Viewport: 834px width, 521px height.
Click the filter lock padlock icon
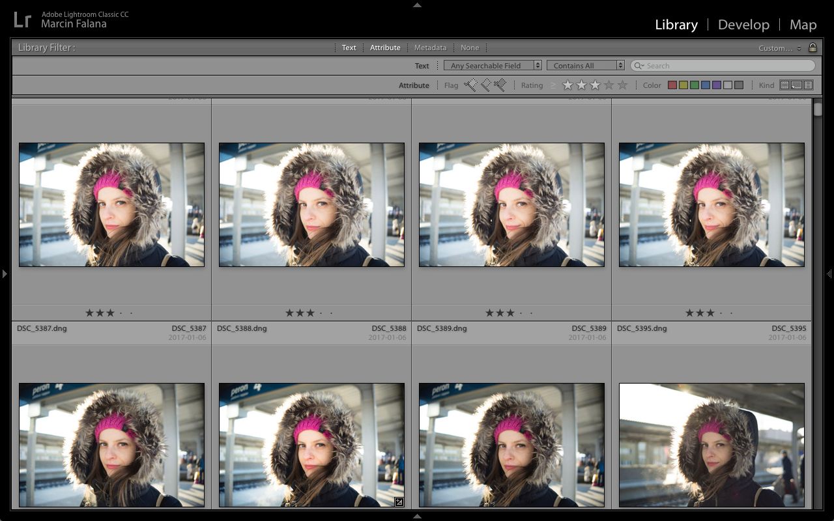[x=812, y=48]
